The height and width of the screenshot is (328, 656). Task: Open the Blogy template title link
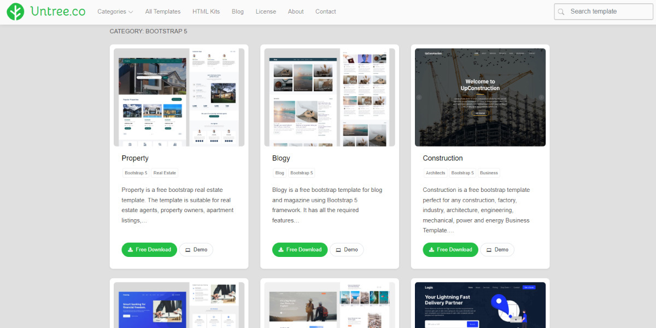point(281,159)
